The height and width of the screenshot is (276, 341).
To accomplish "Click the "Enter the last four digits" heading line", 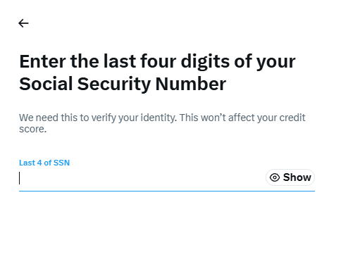I will (x=157, y=61).
